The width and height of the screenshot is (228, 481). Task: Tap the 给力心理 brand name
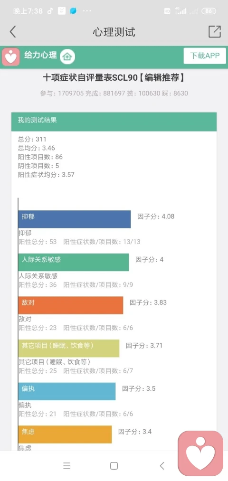point(40,55)
